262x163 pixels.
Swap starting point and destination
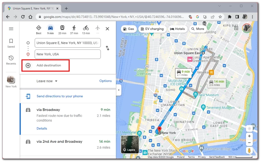(x=107, y=48)
